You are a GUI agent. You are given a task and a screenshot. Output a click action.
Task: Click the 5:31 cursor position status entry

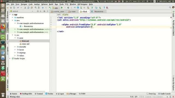(x=132, y=97)
